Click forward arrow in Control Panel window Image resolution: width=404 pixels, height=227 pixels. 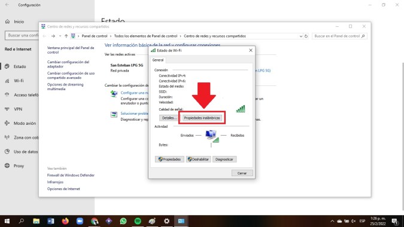53,36
